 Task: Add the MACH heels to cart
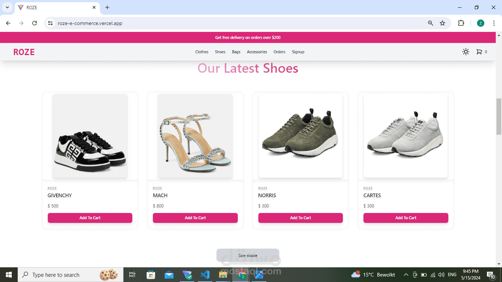coord(195,218)
